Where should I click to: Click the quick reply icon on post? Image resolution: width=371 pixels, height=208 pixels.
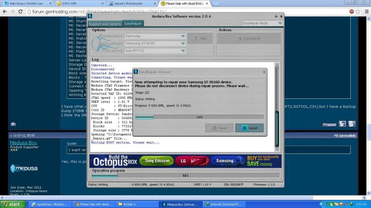(351, 124)
